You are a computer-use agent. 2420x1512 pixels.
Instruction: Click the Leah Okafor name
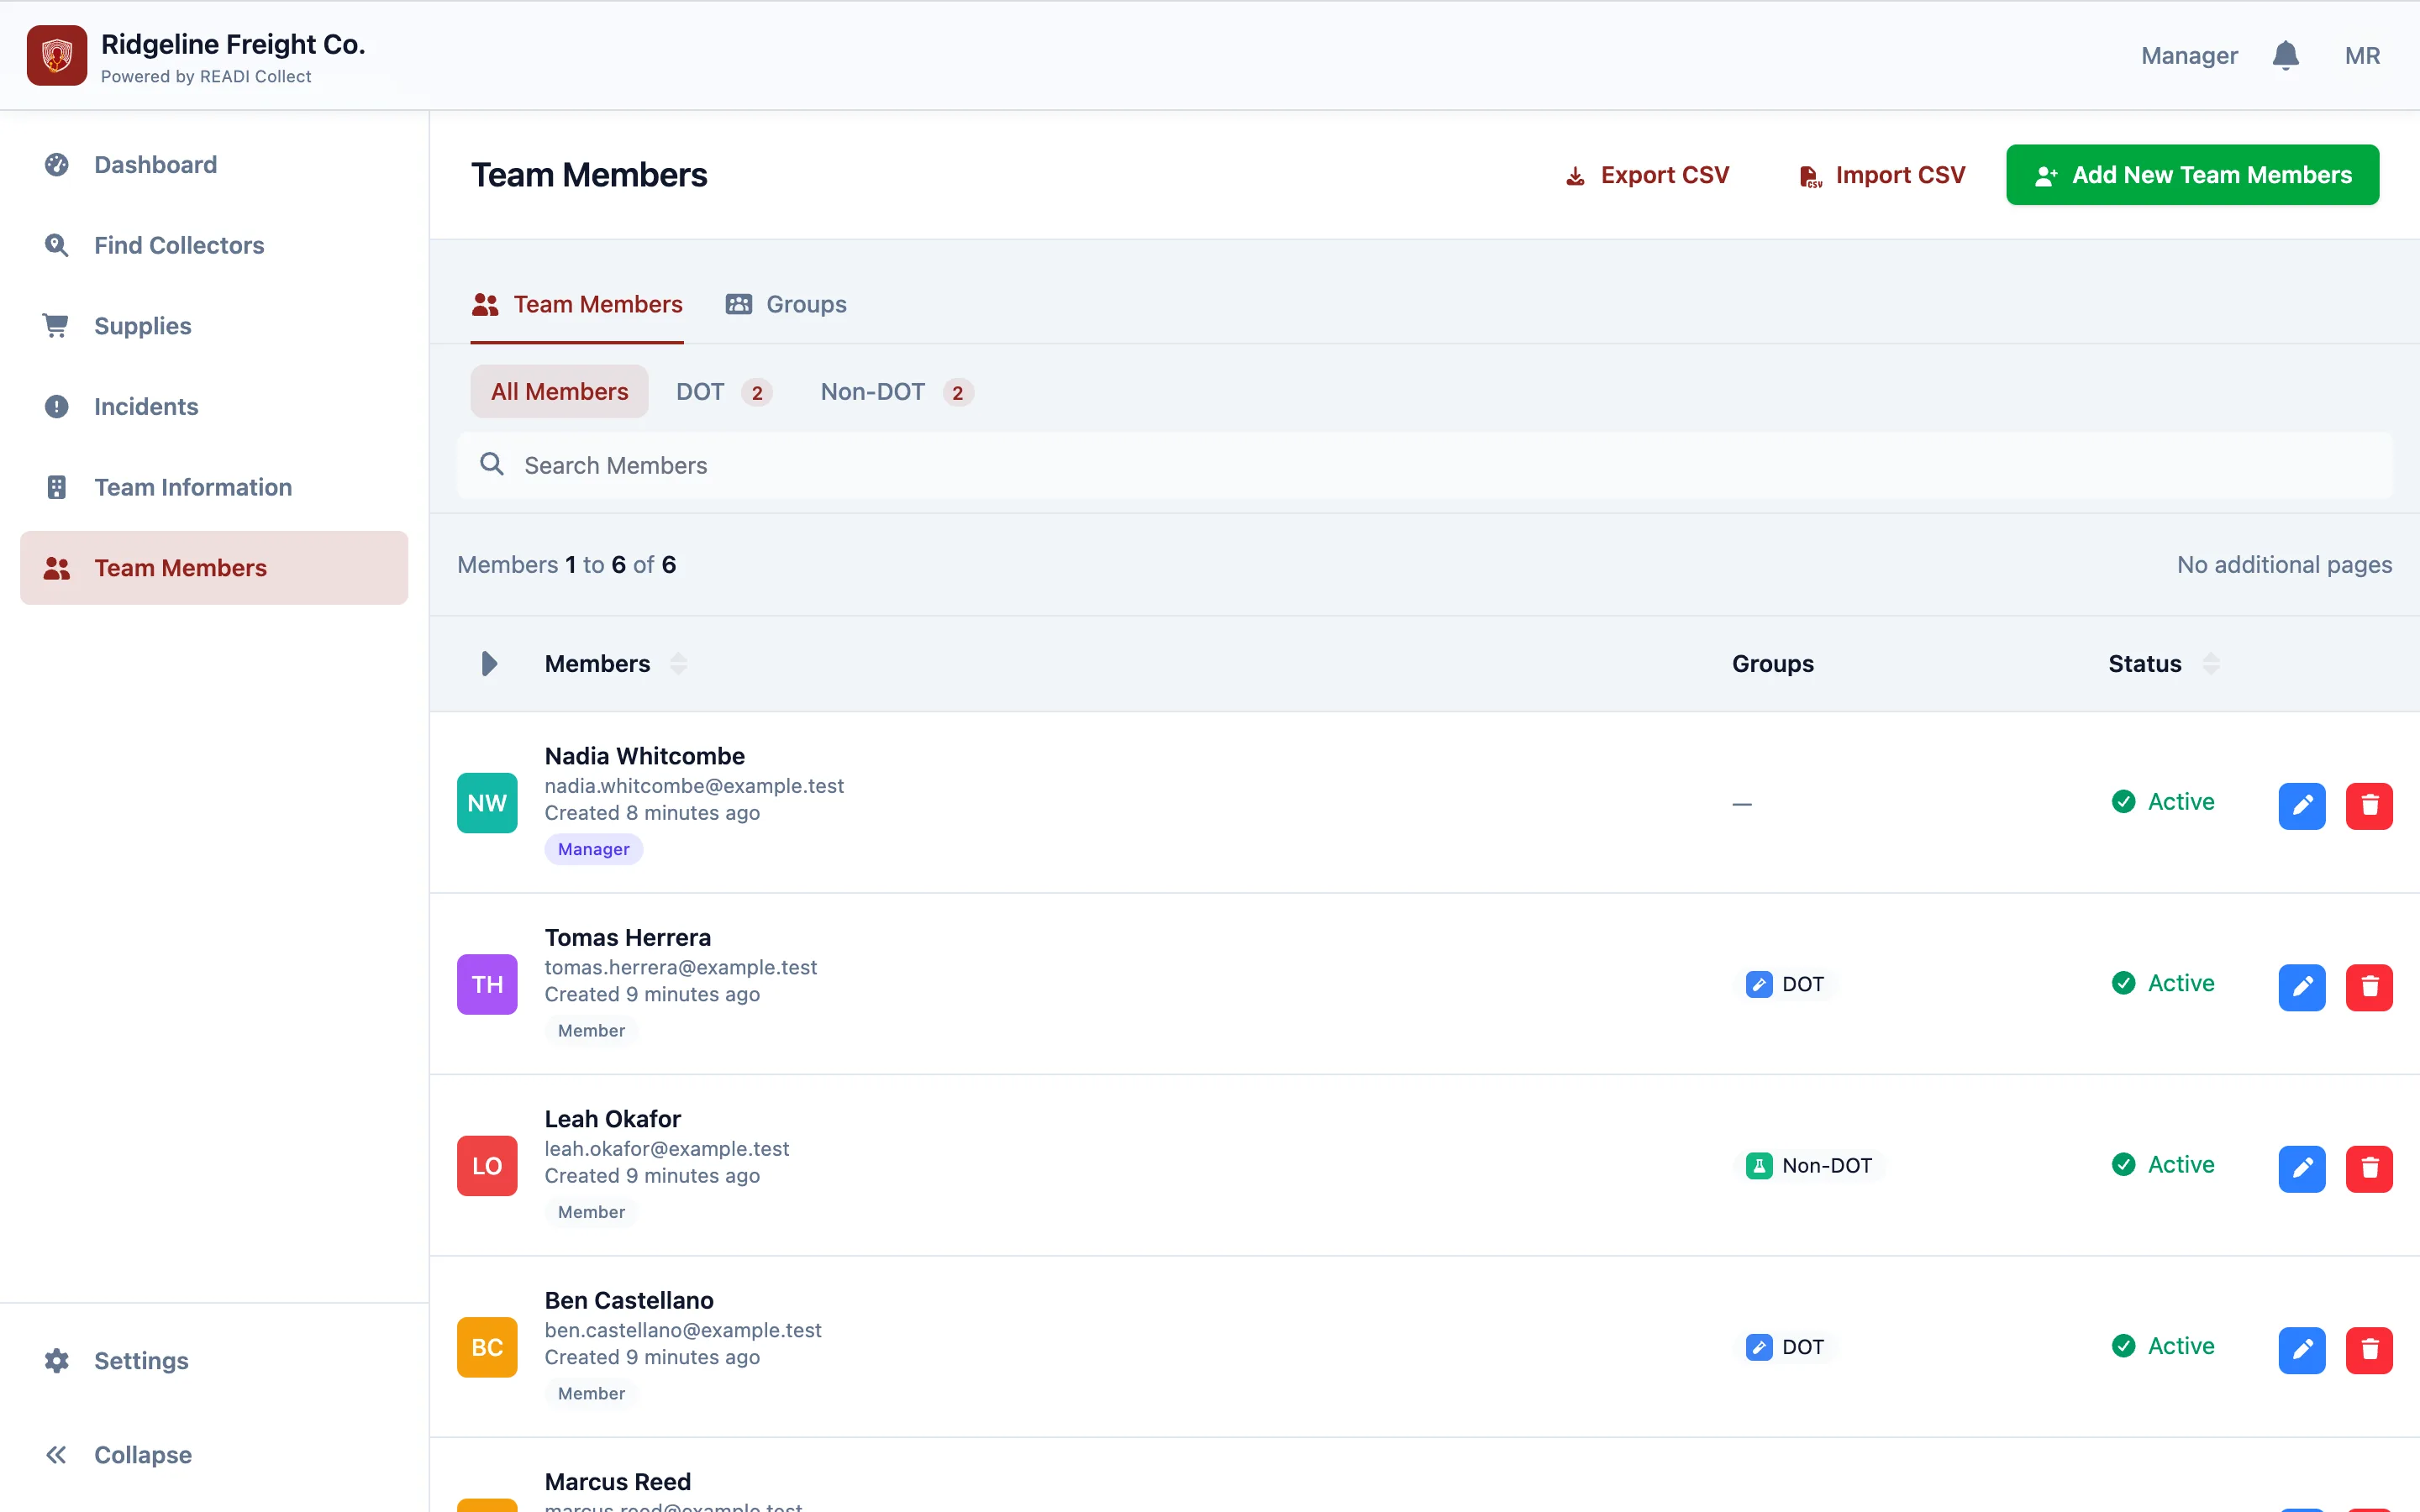click(x=613, y=1118)
